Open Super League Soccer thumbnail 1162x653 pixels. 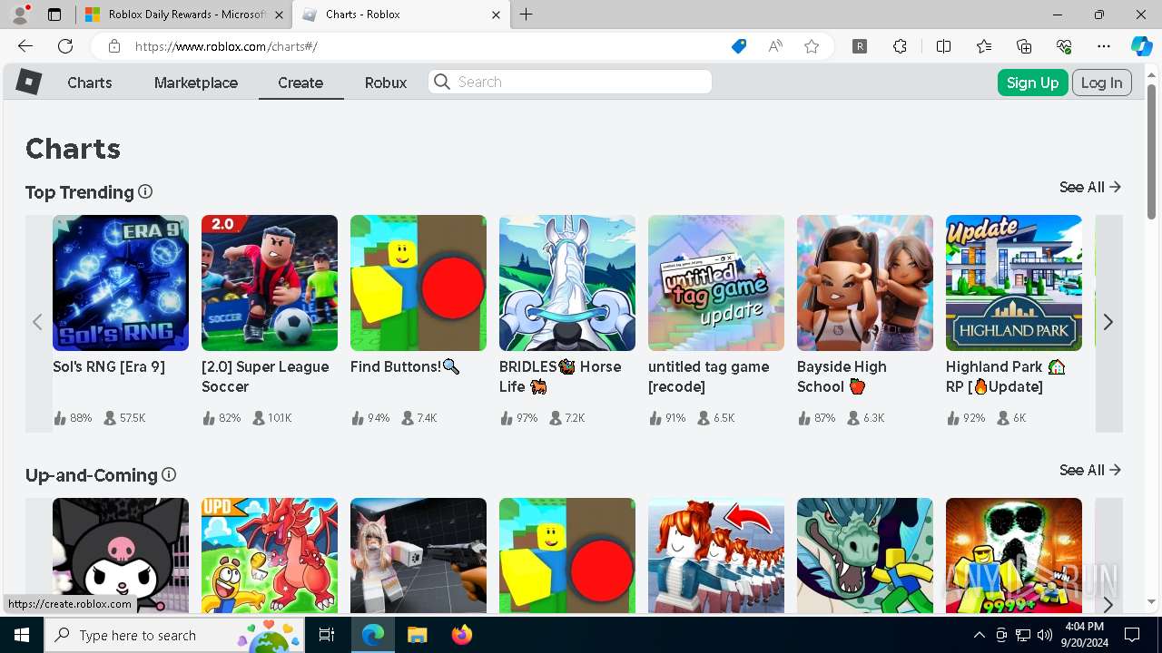270,283
